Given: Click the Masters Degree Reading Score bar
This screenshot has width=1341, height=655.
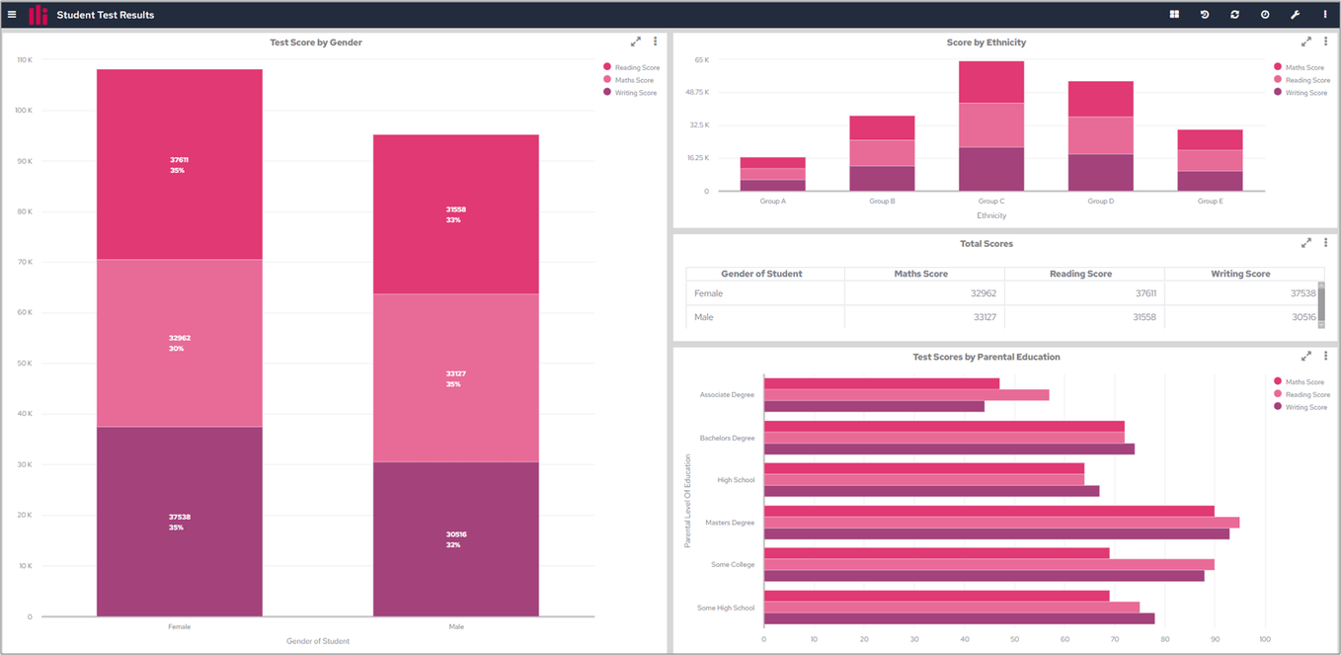Looking at the screenshot, I should click(x=1001, y=523).
